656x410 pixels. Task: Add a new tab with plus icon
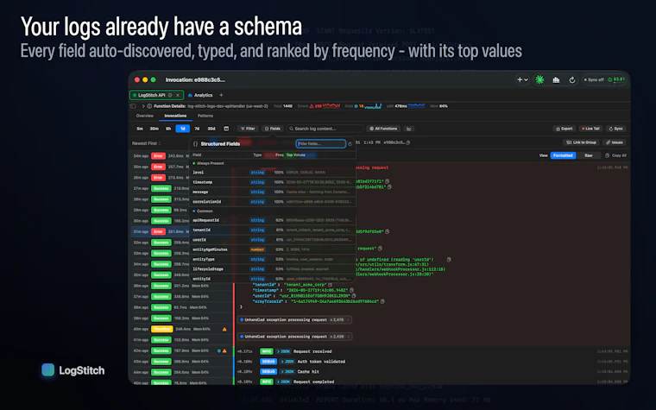(221, 95)
